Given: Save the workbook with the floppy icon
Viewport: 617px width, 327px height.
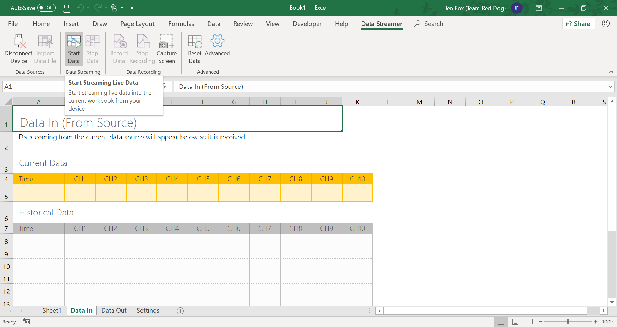Looking at the screenshot, I should [x=67, y=8].
